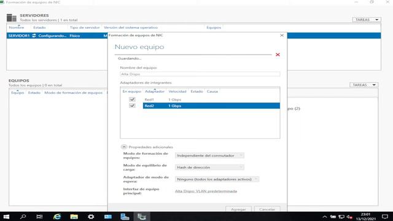Click the servers icon next to SERVIDORES

(12, 18)
